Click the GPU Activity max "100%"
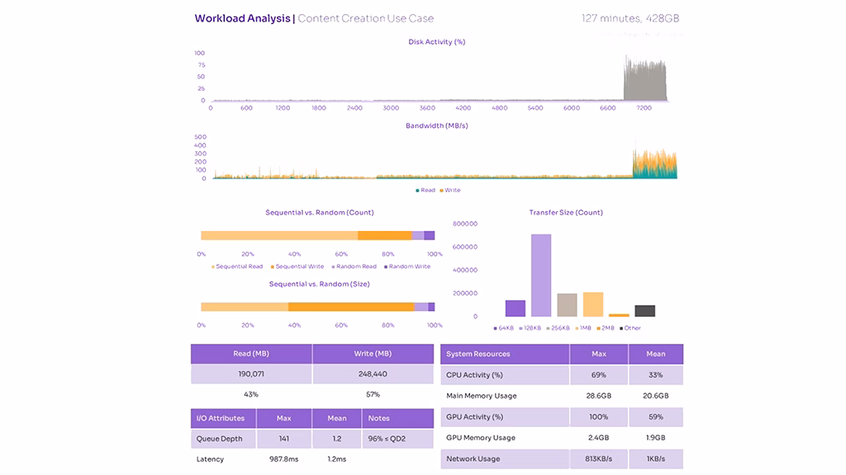 point(599,416)
